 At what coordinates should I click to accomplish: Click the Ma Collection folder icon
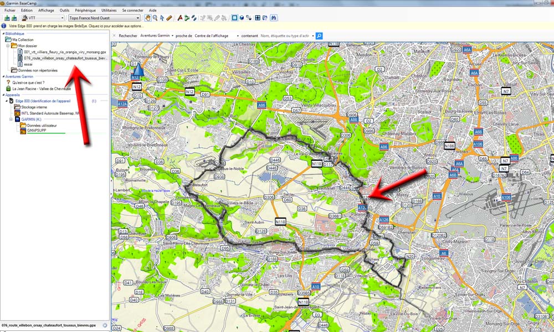click(x=8, y=39)
